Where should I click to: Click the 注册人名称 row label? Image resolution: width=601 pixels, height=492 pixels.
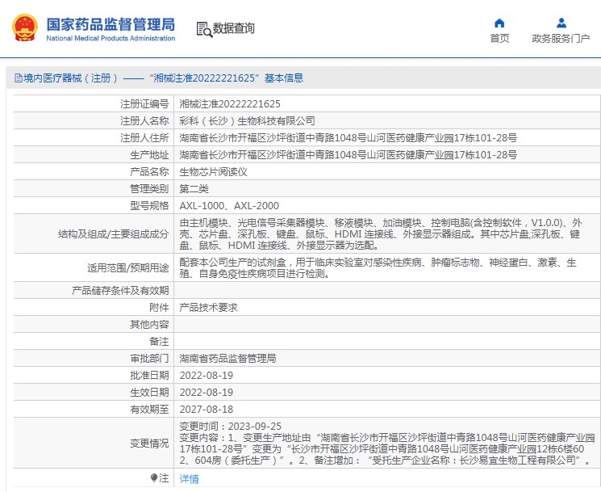tap(144, 121)
